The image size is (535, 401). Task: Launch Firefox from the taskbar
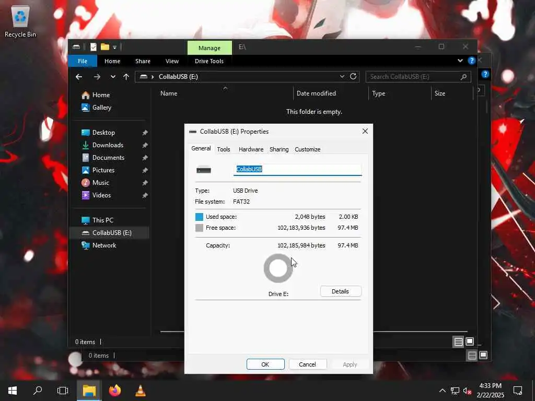[114, 391]
